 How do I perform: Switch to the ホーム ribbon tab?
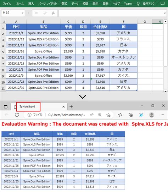pos(20,4)
